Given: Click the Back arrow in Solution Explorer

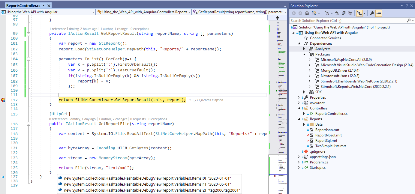Looking at the screenshot, I should 293,13.
